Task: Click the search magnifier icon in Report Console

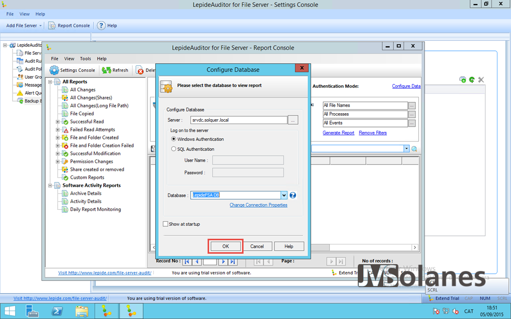Action: pyautogui.click(x=414, y=149)
